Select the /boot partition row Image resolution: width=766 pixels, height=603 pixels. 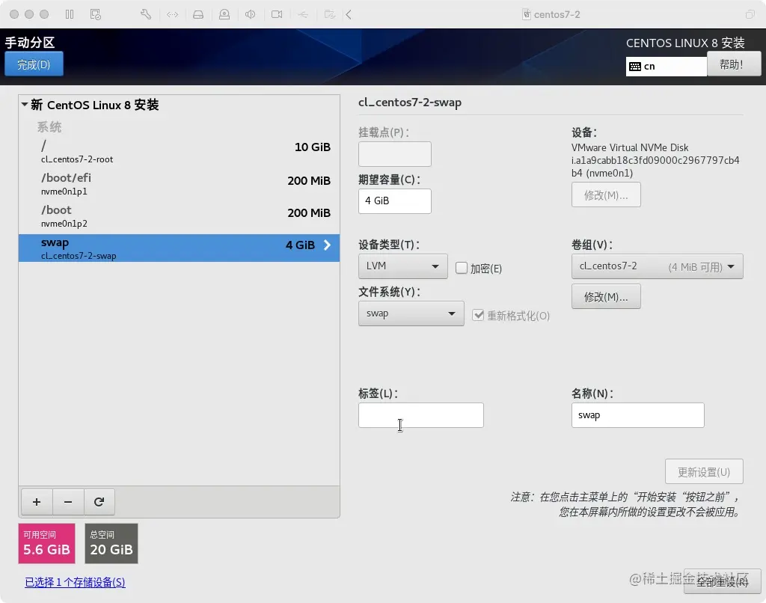pos(180,216)
